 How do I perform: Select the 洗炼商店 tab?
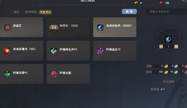pos(45,12)
